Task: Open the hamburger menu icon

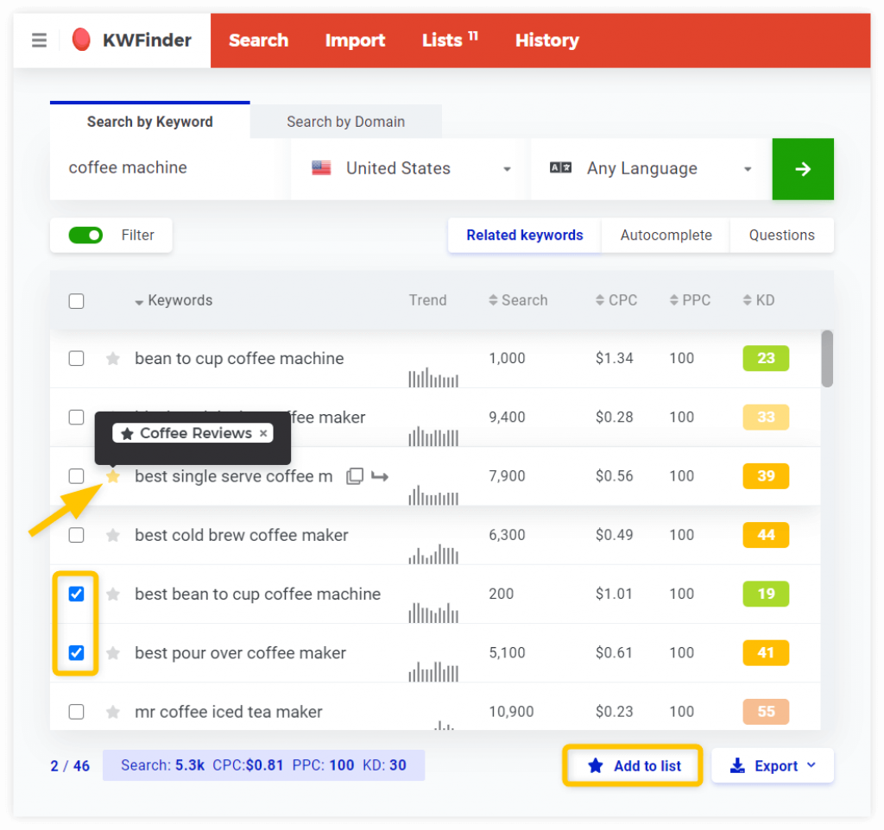Action: [x=39, y=41]
